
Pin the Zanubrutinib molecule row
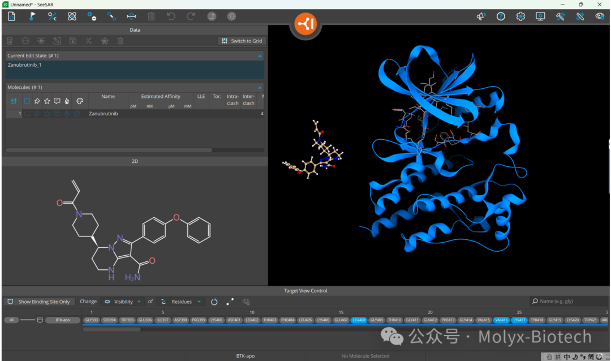point(37,114)
